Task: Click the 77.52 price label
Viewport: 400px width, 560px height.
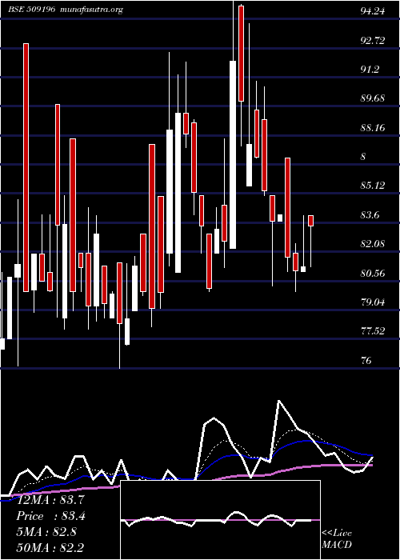Action: (x=373, y=331)
